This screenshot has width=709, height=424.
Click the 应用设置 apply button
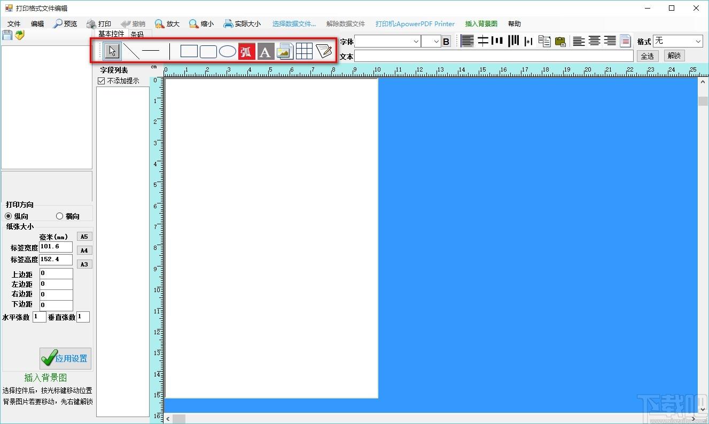[x=66, y=358]
